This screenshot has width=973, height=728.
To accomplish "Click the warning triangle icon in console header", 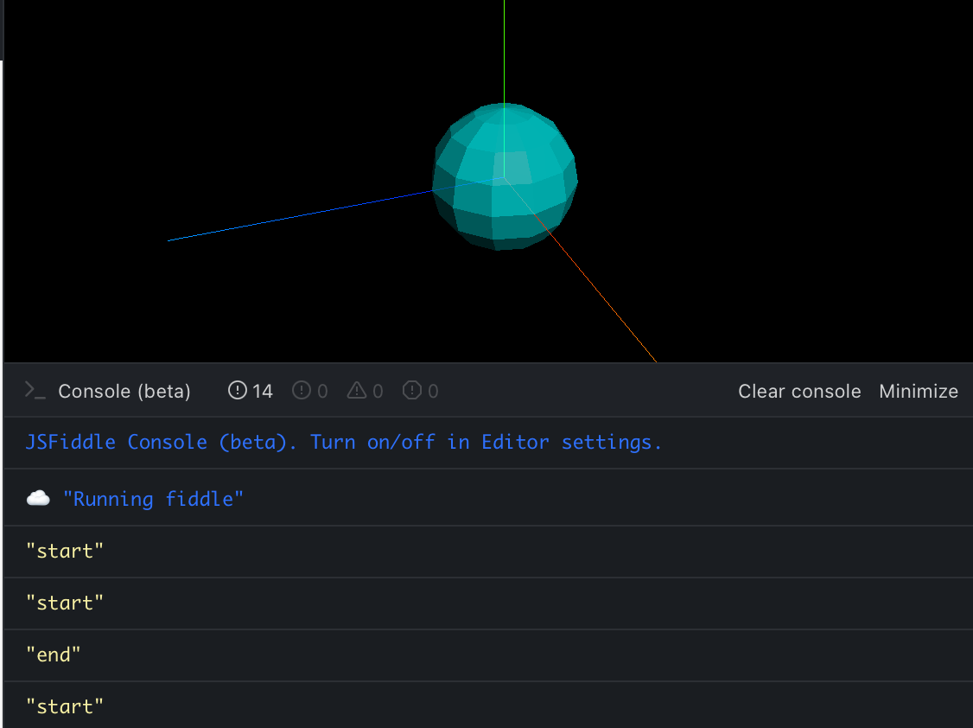I will [359, 390].
